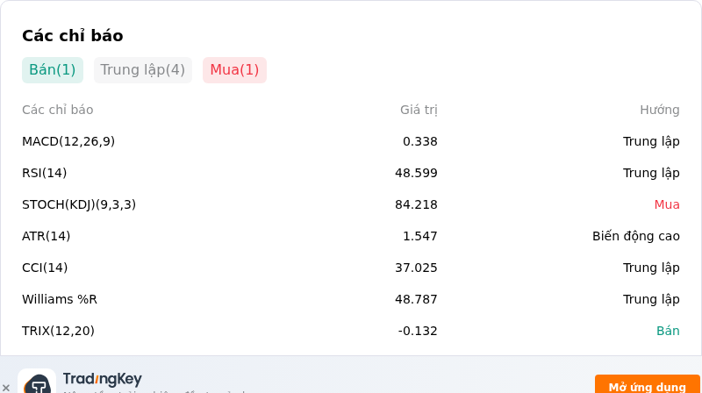Click the TradingKey app logo icon
Image resolution: width=702 pixels, height=393 pixels.
tap(37, 382)
